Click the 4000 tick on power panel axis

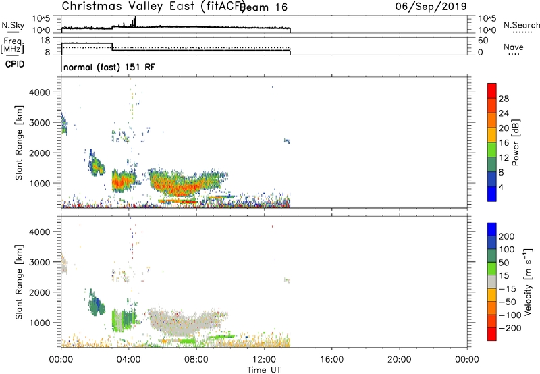point(40,92)
